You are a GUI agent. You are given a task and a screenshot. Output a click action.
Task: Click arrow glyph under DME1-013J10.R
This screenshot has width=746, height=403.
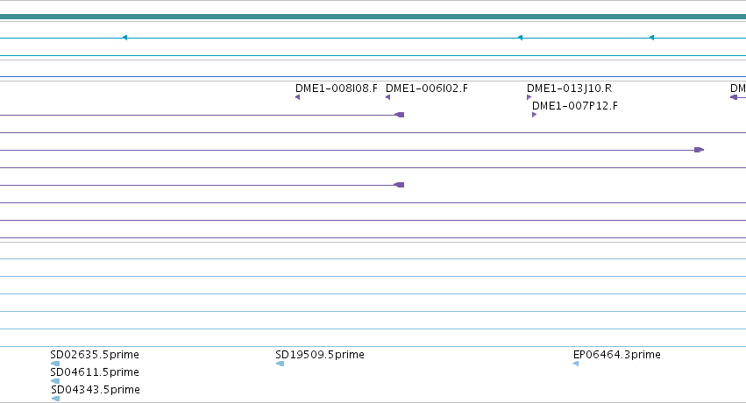click(x=529, y=97)
